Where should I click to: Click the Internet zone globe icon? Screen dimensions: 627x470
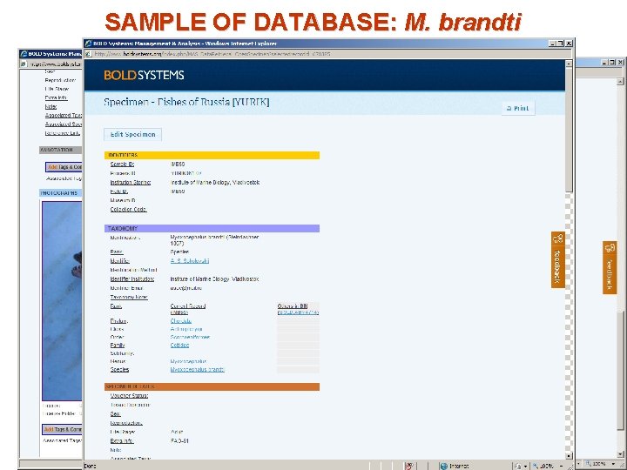click(443, 466)
